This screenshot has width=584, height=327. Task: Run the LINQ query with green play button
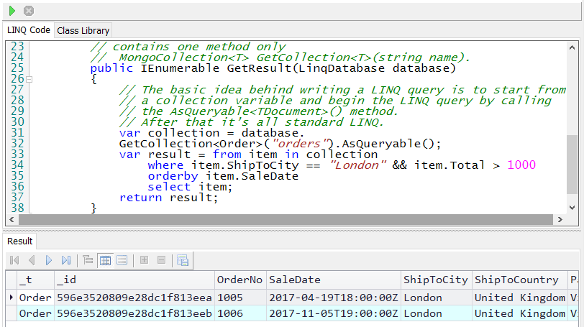12,11
